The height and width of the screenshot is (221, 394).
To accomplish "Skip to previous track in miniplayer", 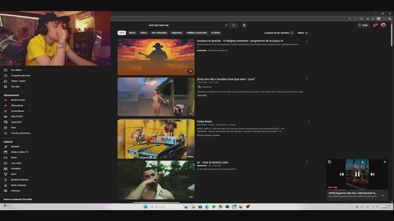I will click(x=342, y=174).
